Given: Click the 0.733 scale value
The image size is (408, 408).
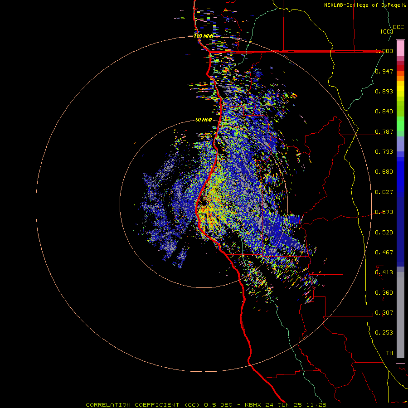Looking at the screenshot, I should [384, 152].
